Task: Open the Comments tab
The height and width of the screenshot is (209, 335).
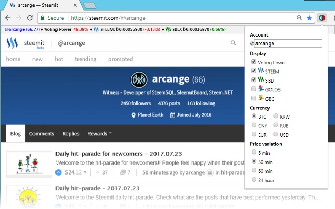Action: tap(42, 134)
